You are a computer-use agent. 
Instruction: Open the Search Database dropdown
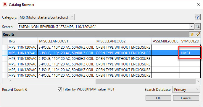pyautogui.click(x=186, y=90)
